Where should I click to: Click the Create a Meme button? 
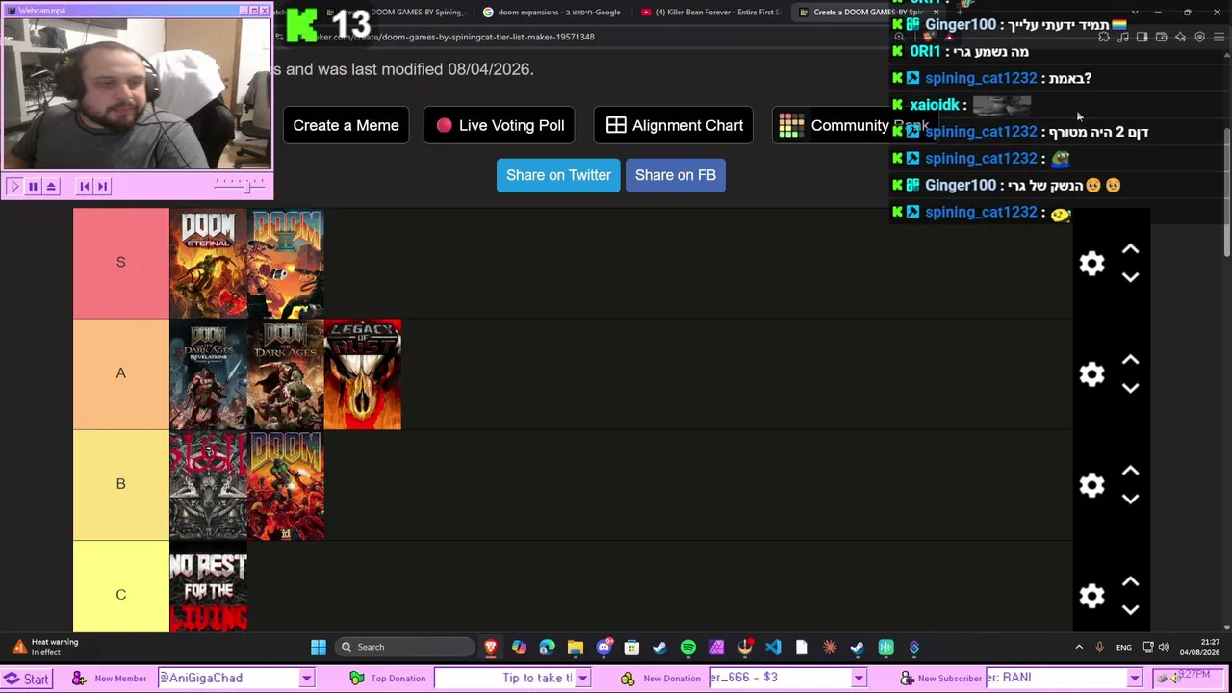[x=346, y=125]
